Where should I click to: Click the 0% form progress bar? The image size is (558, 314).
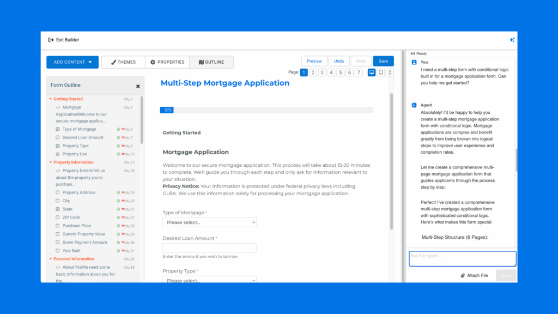tap(266, 110)
